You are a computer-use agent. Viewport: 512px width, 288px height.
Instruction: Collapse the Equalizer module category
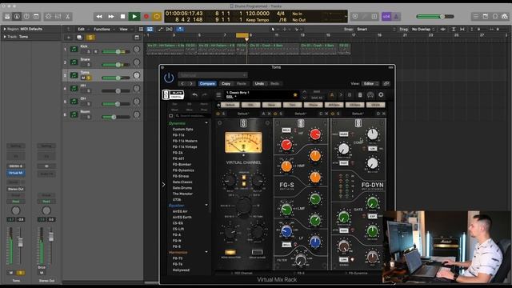(x=206, y=205)
